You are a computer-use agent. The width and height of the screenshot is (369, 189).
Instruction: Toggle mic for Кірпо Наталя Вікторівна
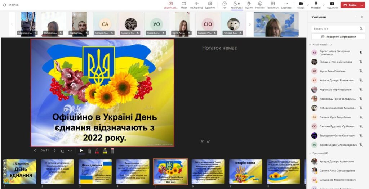tap(361, 53)
